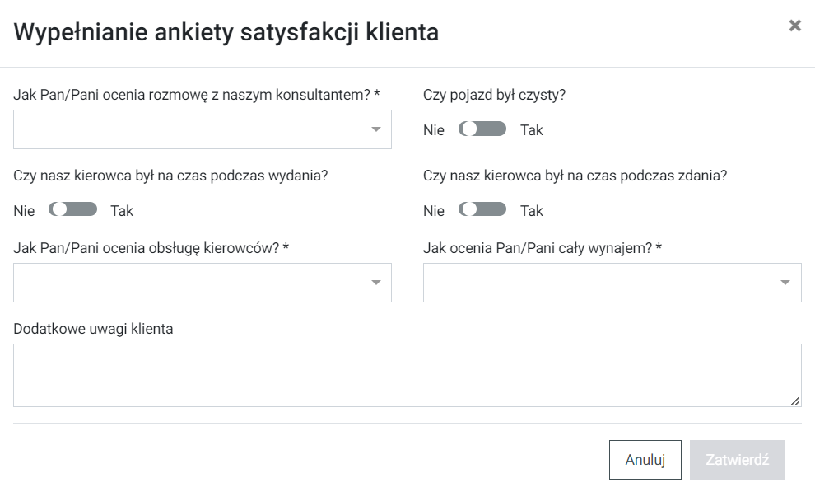Click 'Nie' for driver punctuality 'podczas zdania'
The width and height of the screenshot is (815, 492).
point(434,211)
